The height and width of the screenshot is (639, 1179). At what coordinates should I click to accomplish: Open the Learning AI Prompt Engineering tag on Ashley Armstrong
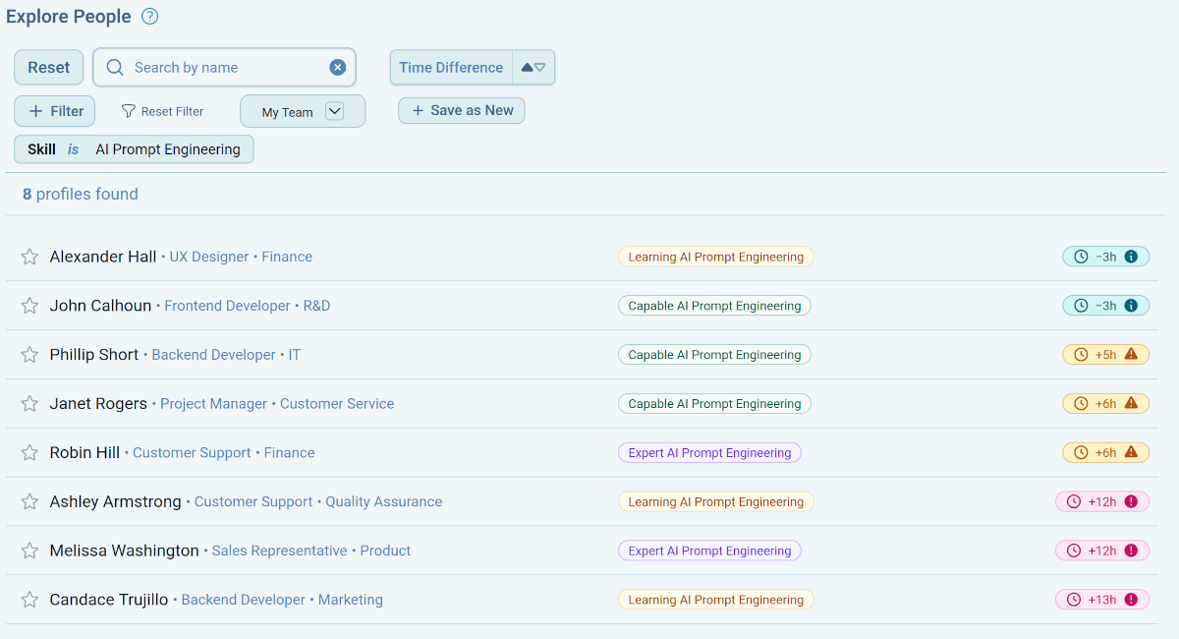pyautogui.click(x=715, y=501)
